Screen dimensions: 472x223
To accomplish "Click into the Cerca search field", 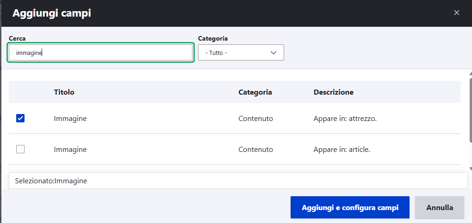I will tap(100, 53).
